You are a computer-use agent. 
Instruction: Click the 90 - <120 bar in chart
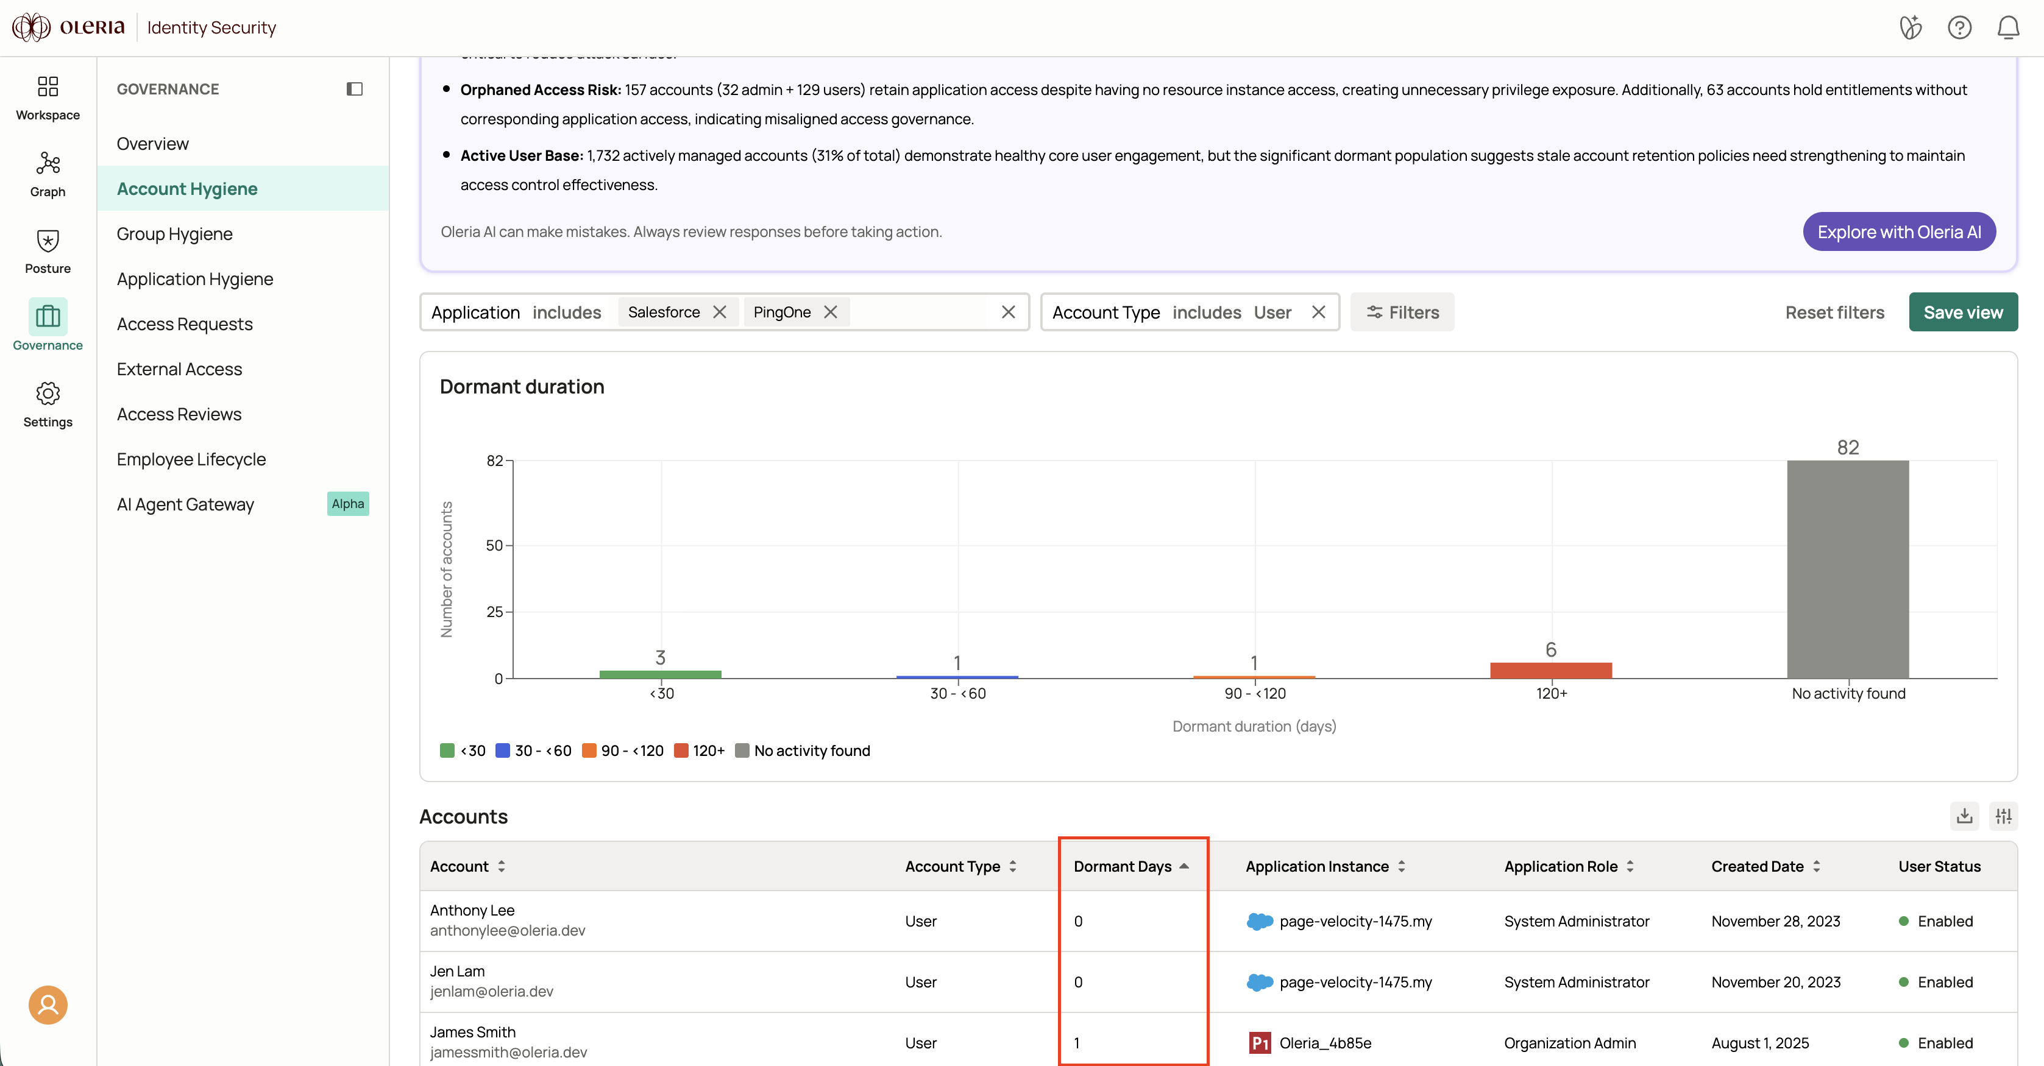pyautogui.click(x=1254, y=677)
